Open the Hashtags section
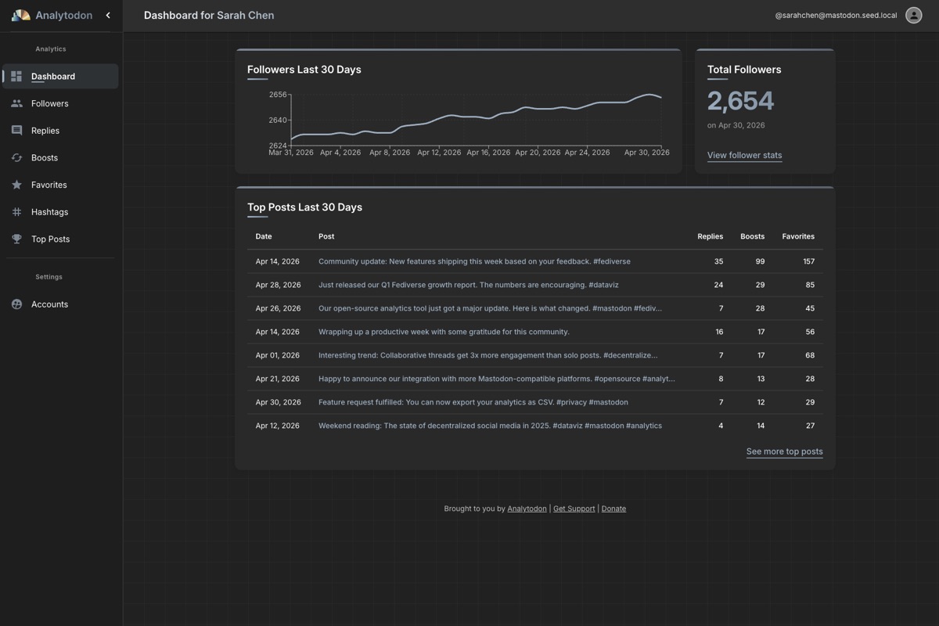The width and height of the screenshot is (939, 626). coord(60,212)
